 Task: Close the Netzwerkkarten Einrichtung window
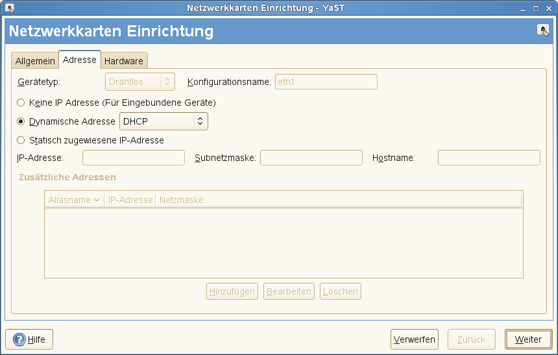pos(549,8)
